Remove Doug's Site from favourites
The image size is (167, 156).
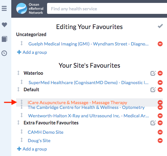160,141
